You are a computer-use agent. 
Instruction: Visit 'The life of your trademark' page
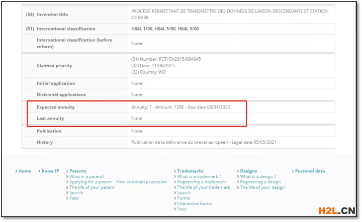[204, 187]
